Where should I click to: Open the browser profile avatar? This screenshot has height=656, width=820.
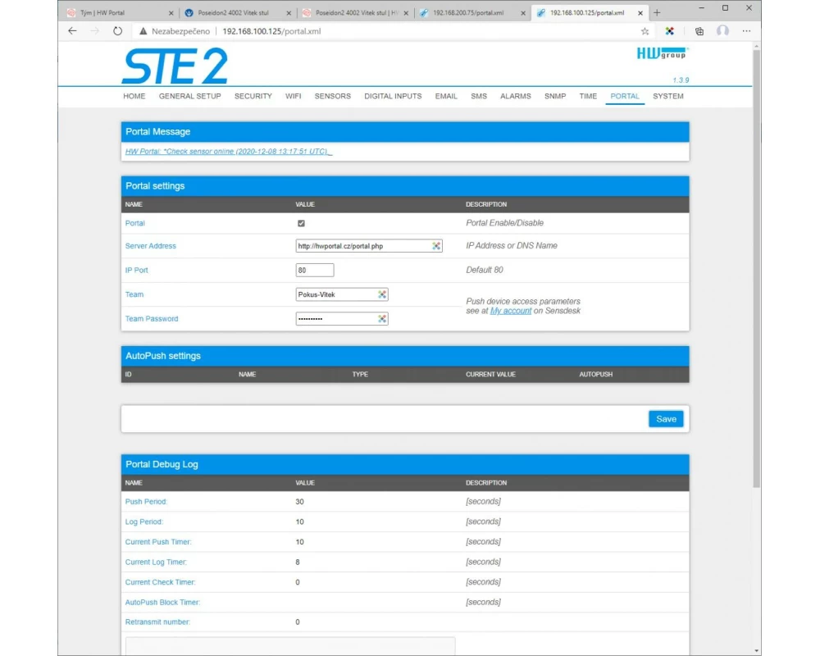[x=722, y=31]
